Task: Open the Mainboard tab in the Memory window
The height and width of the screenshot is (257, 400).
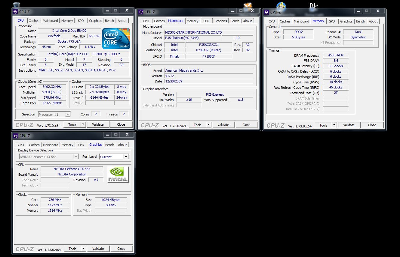Action: (301, 21)
